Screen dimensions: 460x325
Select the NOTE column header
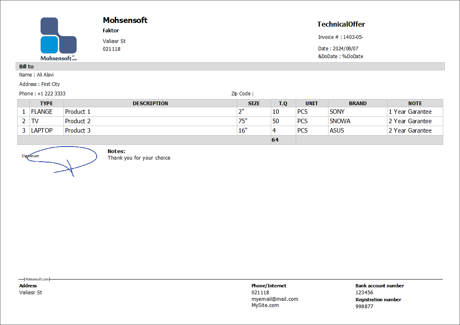[x=415, y=103]
